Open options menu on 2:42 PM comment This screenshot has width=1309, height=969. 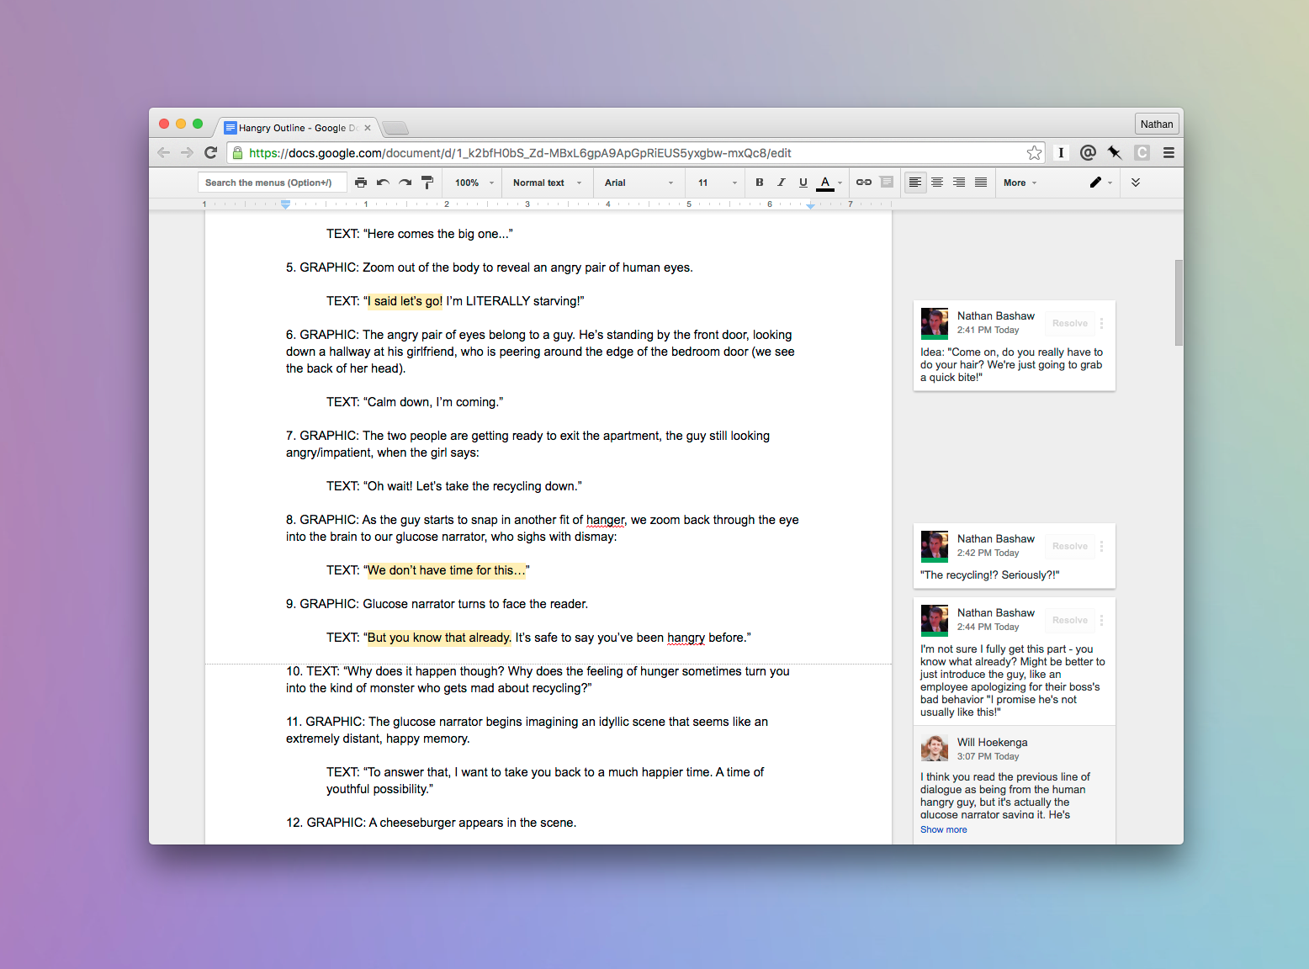(x=1101, y=546)
